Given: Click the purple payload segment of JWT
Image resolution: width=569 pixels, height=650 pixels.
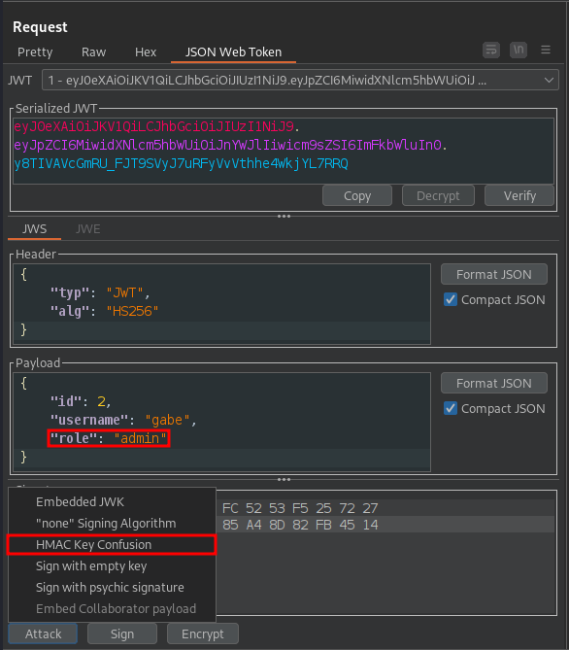Looking at the screenshot, I should point(228,145).
